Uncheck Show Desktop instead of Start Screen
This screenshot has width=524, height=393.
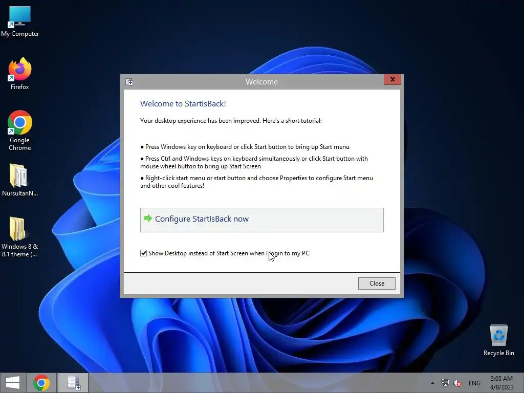[x=143, y=253]
